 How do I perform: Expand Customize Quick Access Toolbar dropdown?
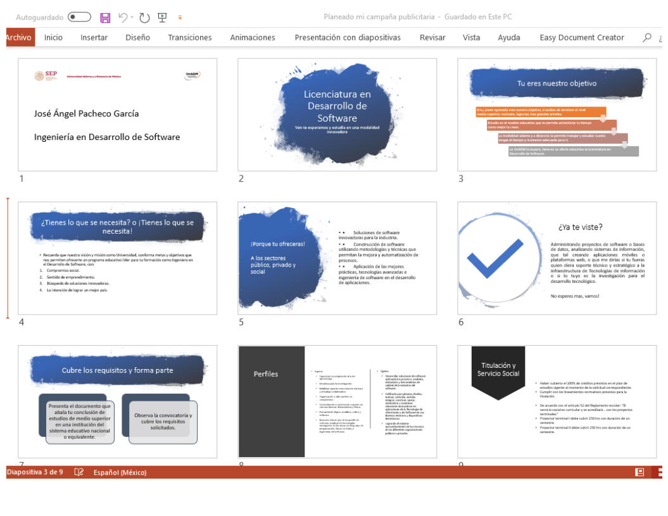coord(180,18)
